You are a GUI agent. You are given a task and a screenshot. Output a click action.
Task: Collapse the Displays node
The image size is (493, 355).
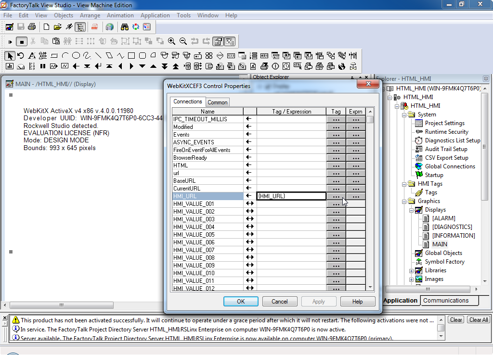pyautogui.click(x=411, y=210)
